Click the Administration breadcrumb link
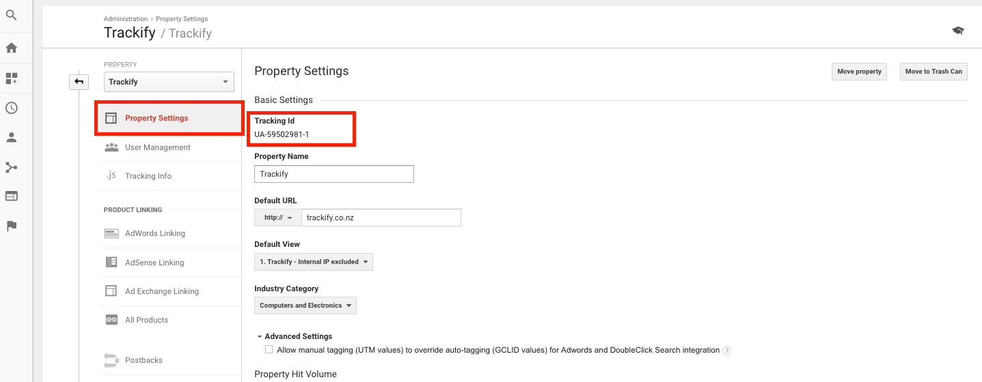The width and height of the screenshot is (982, 382). pos(126,19)
